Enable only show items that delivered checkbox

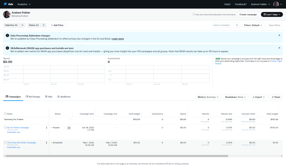pyautogui.click(x=193, y=14)
